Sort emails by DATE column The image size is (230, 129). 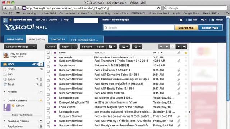pos(158,53)
